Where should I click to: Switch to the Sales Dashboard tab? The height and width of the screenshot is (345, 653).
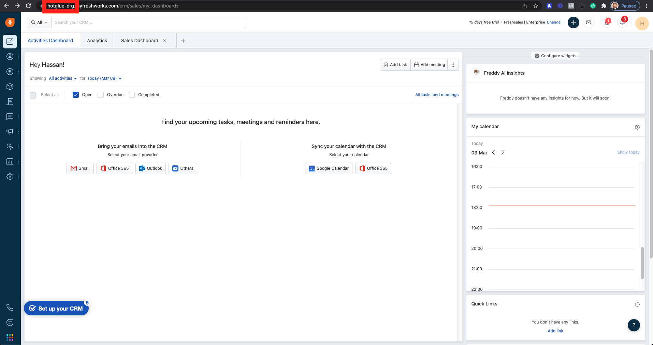[140, 41]
